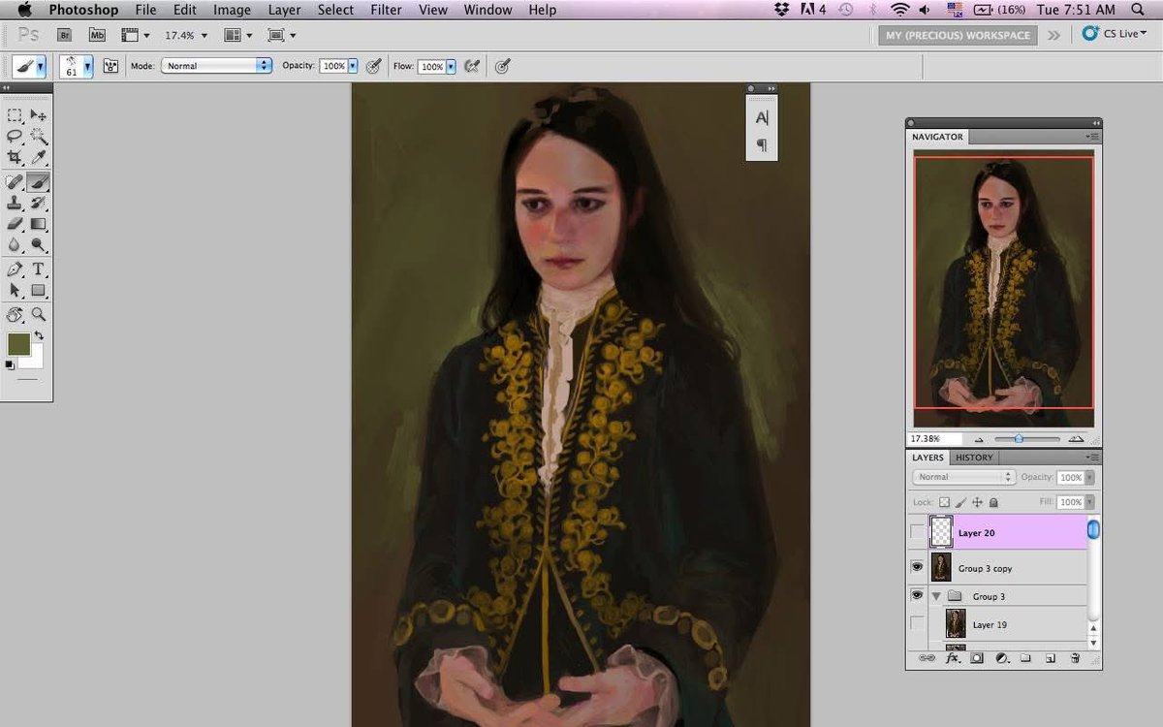The height and width of the screenshot is (727, 1163).
Task: Open the Brush panel toggle
Action: pos(110,67)
